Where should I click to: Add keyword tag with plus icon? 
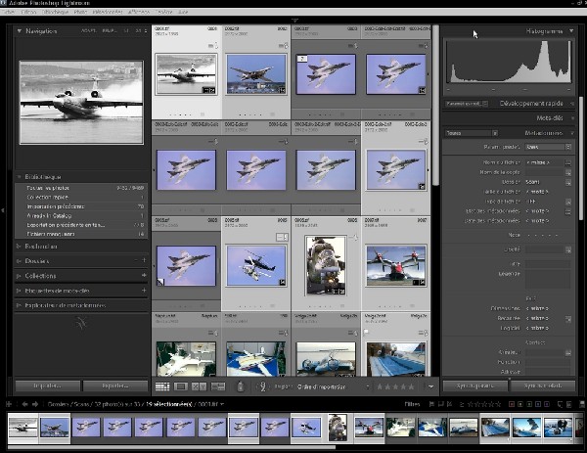tap(144, 291)
